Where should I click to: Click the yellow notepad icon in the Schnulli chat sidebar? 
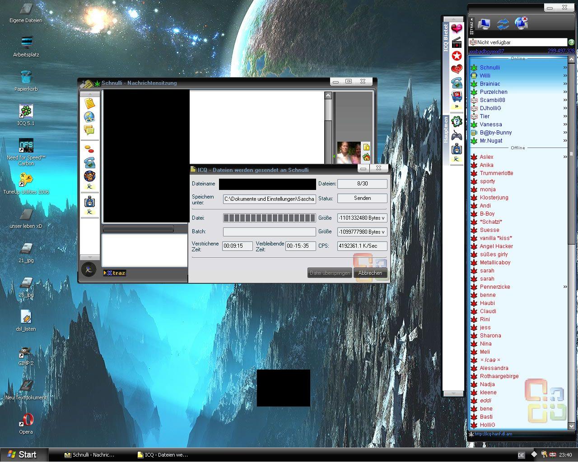[89, 103]
